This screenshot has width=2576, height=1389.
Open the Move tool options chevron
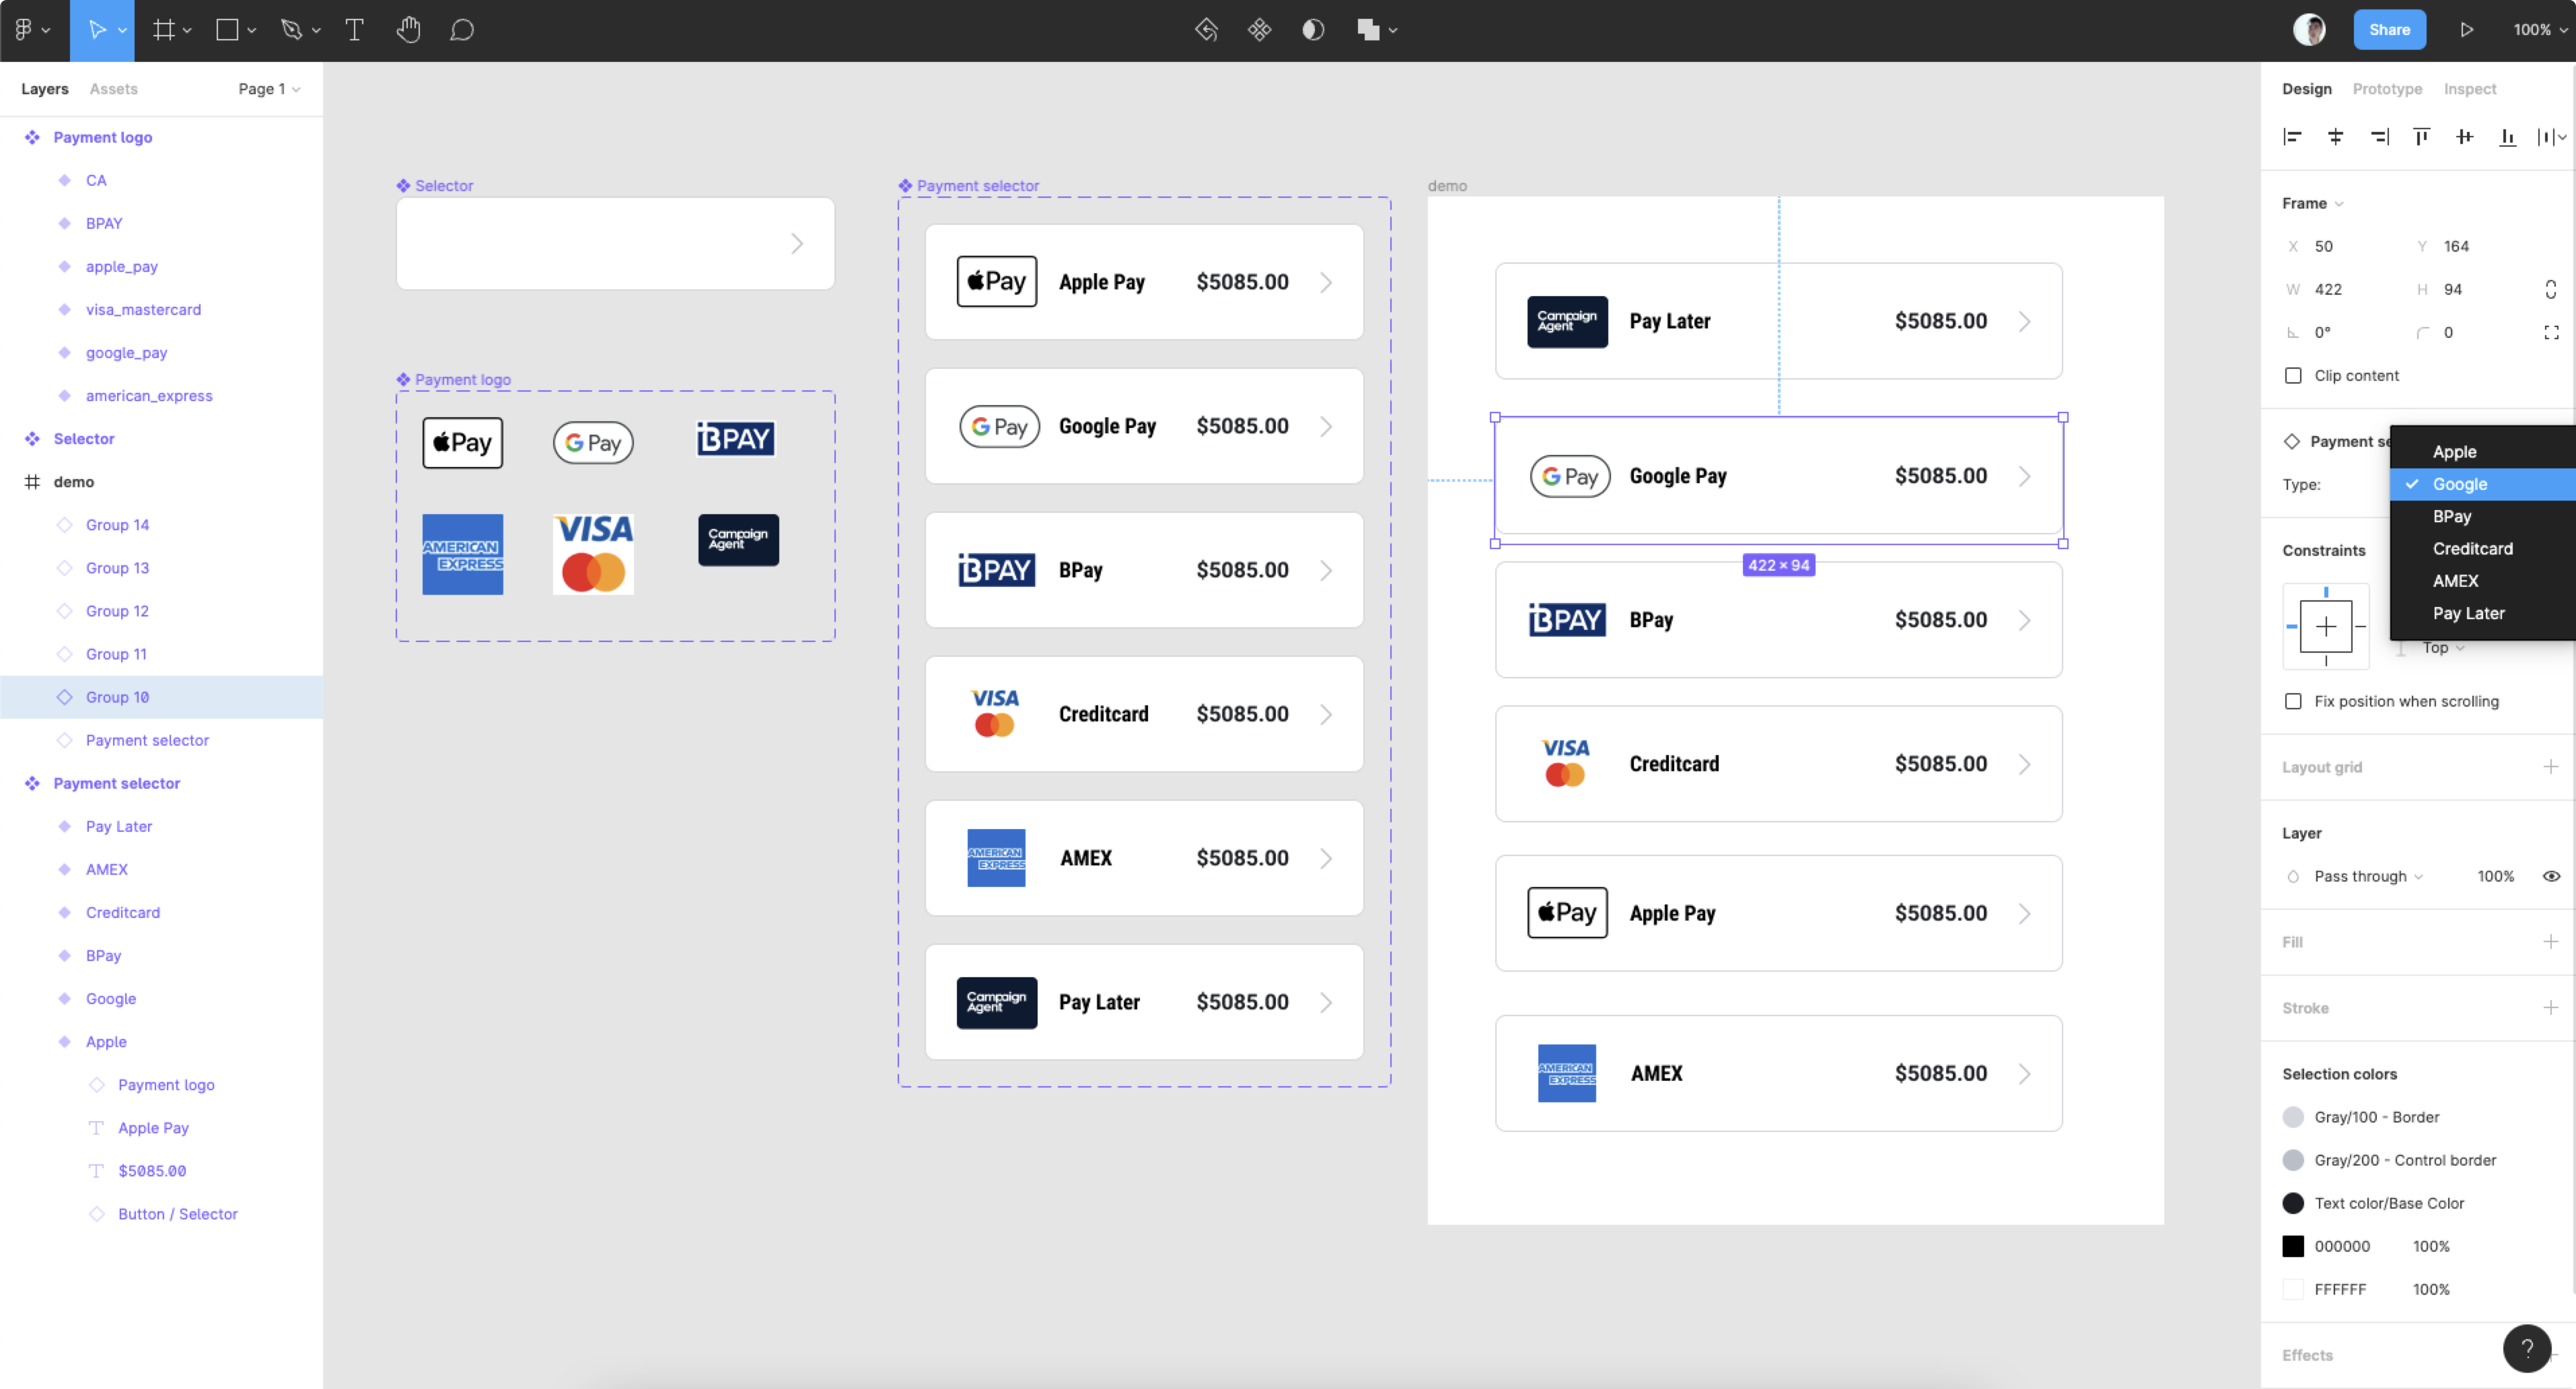(x=122, y=31)
